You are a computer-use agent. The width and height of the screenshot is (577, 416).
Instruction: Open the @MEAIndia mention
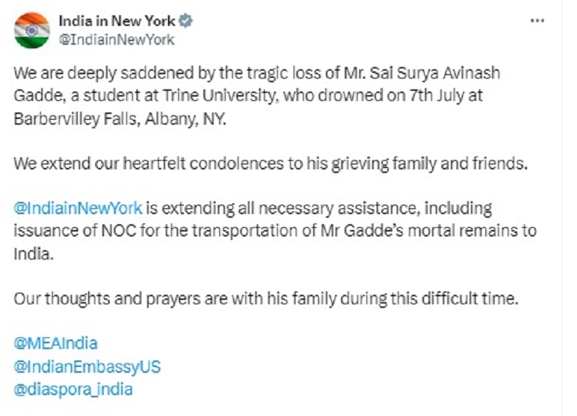coord(56,343)
